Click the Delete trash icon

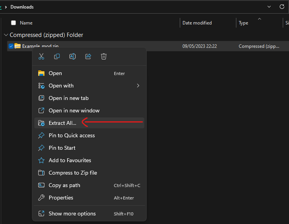point(104,56)
